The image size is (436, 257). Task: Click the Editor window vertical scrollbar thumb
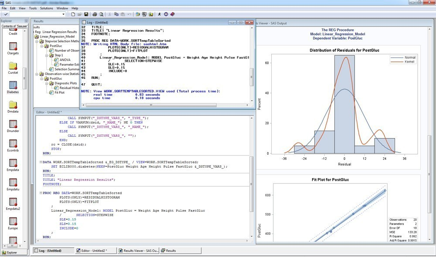pyautogui.click(x=252, y=184)
